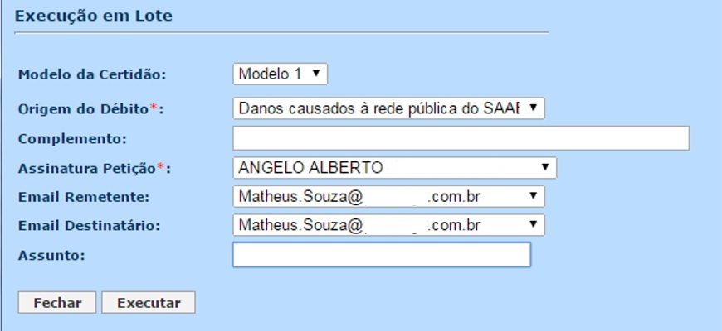Click the "Assunto:" label

tap(51, 255)
